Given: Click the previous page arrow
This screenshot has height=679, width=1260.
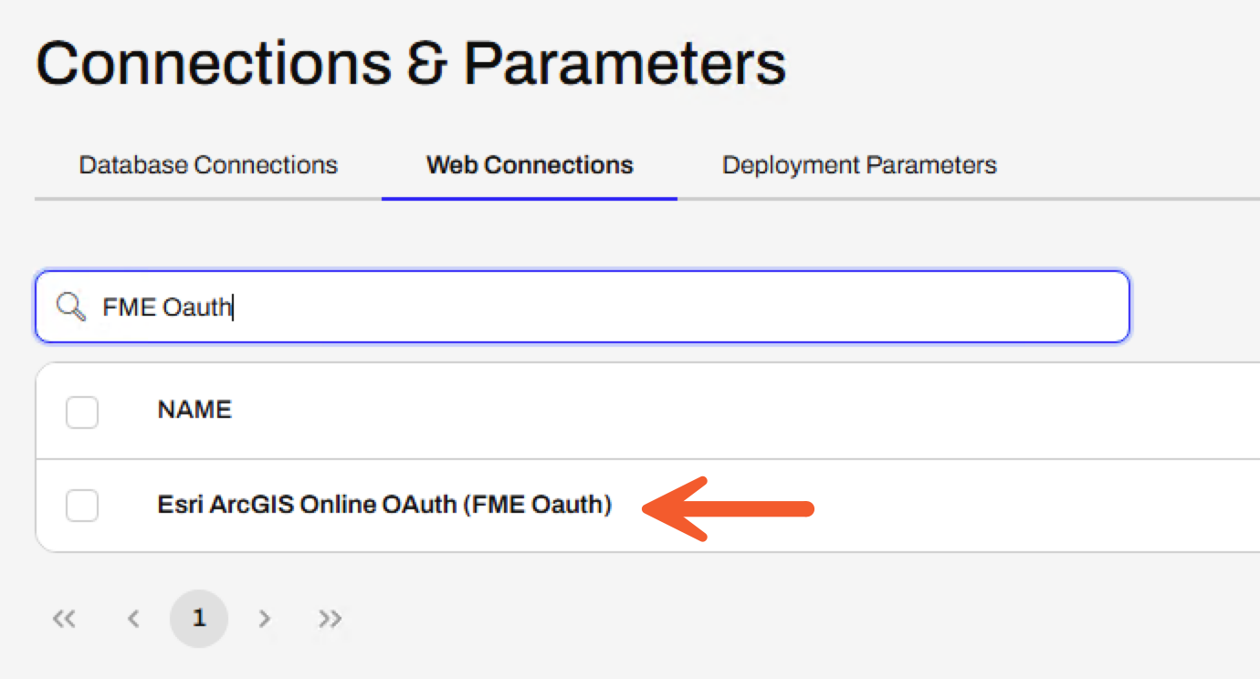Looking at the screenshot, I should click(132, 618).
